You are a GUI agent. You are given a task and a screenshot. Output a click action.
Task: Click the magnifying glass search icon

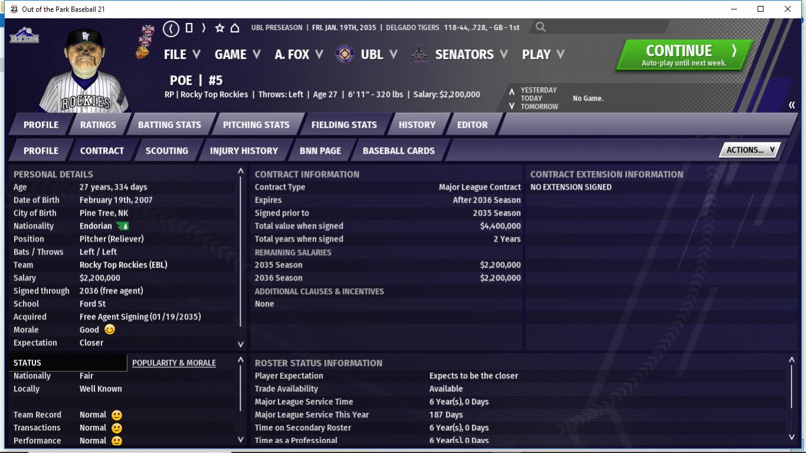540,27
